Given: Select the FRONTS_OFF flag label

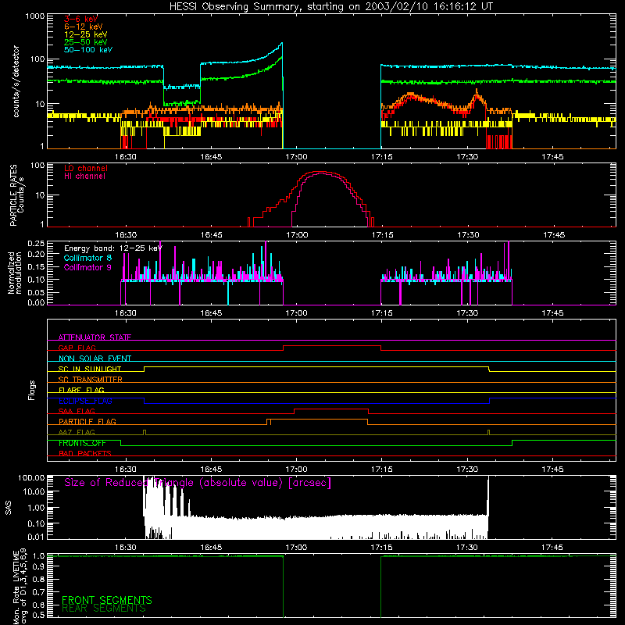Looking at the screenshot, I should [82, 443].
